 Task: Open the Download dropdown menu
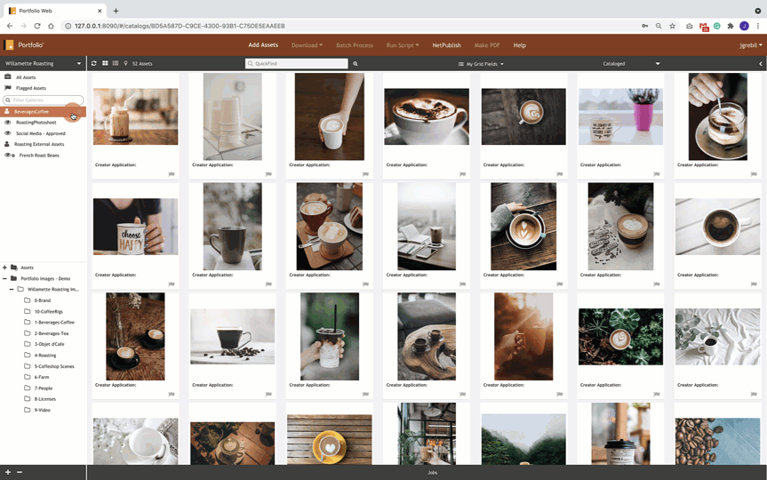click(x=308, y=45)
